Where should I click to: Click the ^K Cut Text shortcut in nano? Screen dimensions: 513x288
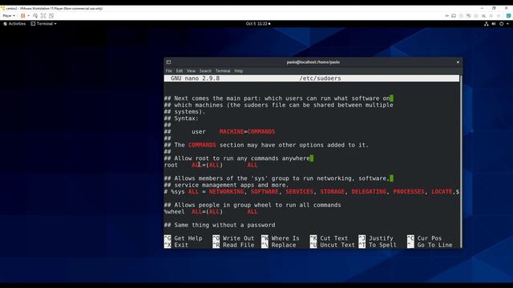point(329,238)
